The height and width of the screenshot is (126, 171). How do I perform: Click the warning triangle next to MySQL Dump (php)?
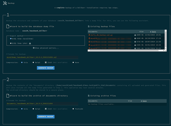[30, 43]
